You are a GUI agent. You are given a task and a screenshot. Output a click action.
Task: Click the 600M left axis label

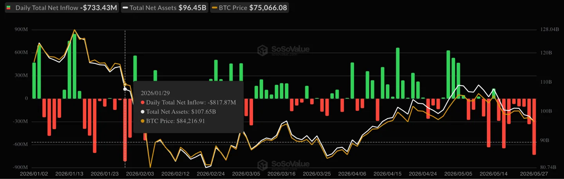coord(20,53)
